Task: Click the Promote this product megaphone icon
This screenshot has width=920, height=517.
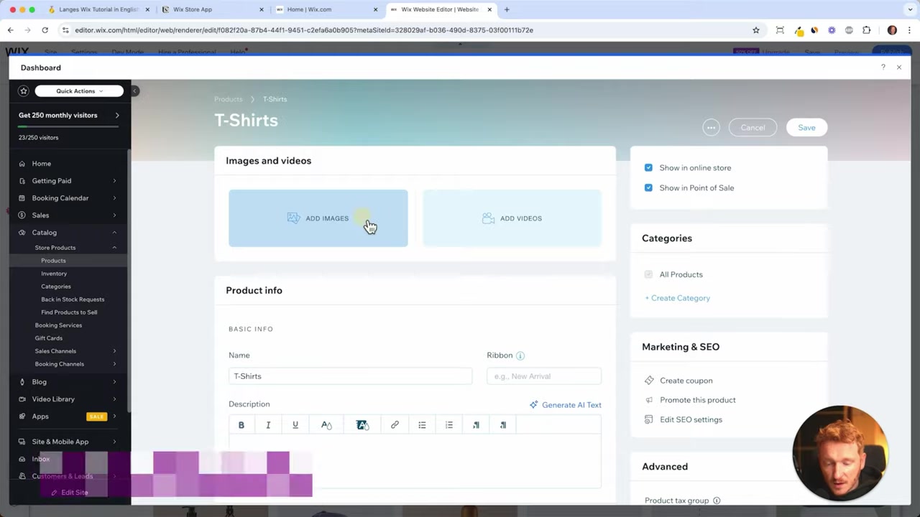Action: point(649,400)
